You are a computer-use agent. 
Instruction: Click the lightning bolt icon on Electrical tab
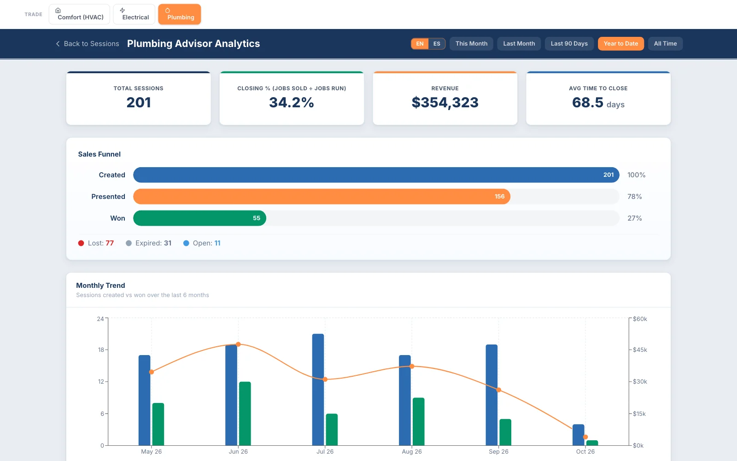pyautogui.click(x=123, y=10)
